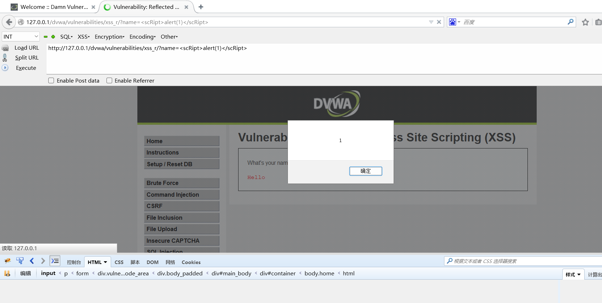The image size is (602, 303).
Task: Click the Load URL label
Action: point(27,48)
